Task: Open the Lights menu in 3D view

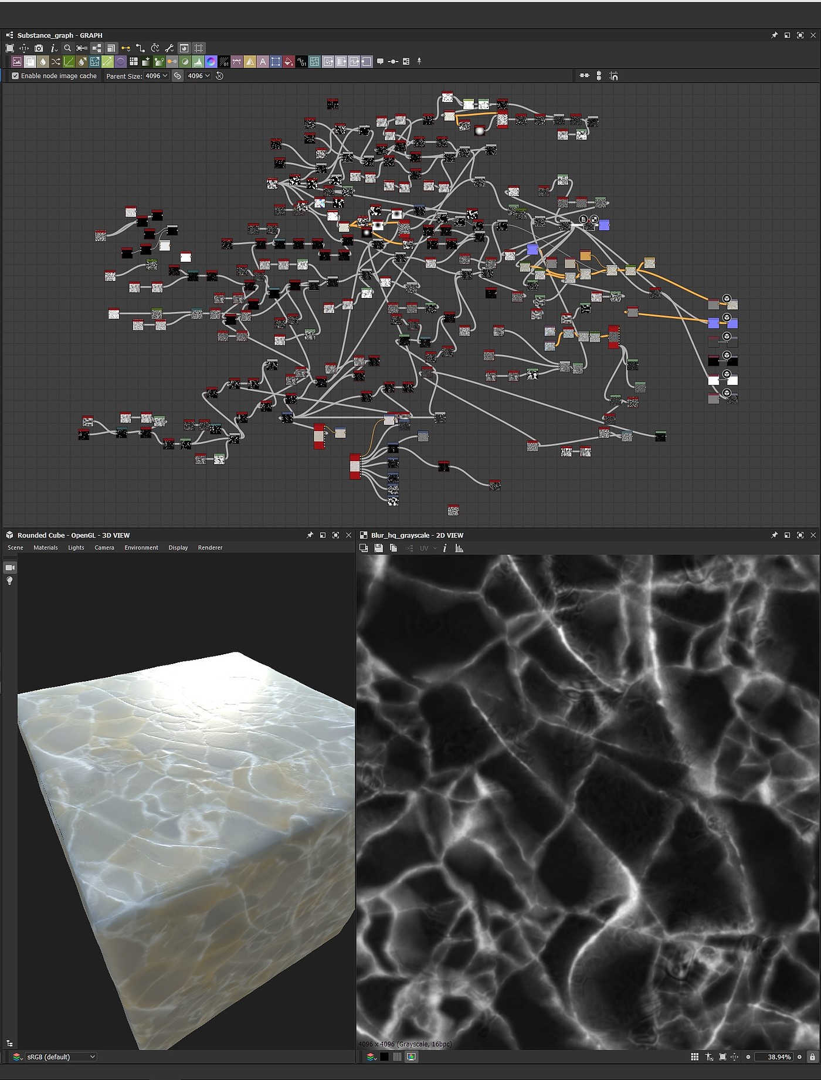Action: click(x=76, y=548)
